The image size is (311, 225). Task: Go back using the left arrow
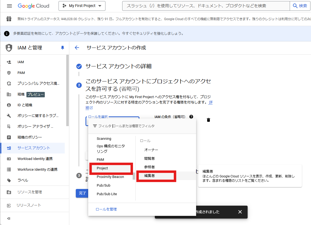coord(77,48)
